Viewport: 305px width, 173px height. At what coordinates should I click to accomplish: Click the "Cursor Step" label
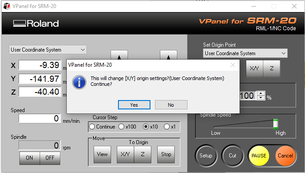click(x=105, y=117)
